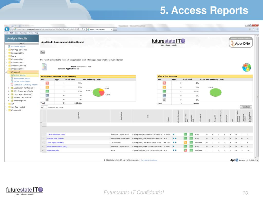Click the amber A icon in Before Action summary
The height and width of the screenshot is (197, 263).
pos(47,87)
